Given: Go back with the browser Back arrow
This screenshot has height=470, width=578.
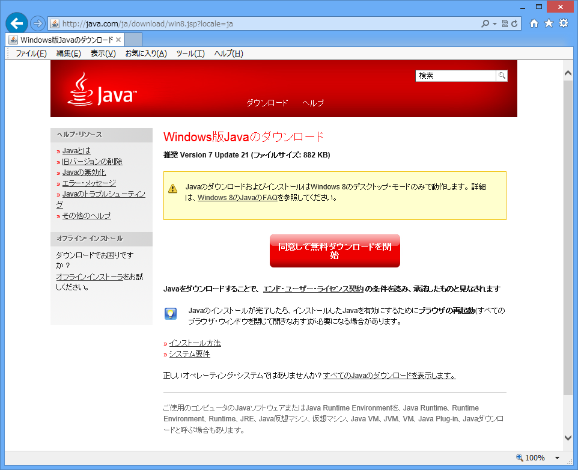Looking at the screenshot, I should coord(17,23).
